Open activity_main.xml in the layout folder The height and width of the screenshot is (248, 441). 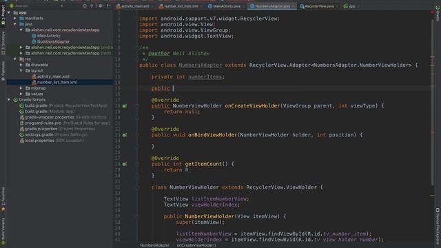point(53,76)
